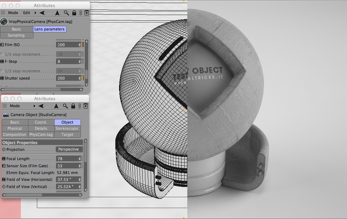Viewport: 347px width, 219px height.
Task: Click top panel horizontal scrollbar thumb
Action: point(32,90)
